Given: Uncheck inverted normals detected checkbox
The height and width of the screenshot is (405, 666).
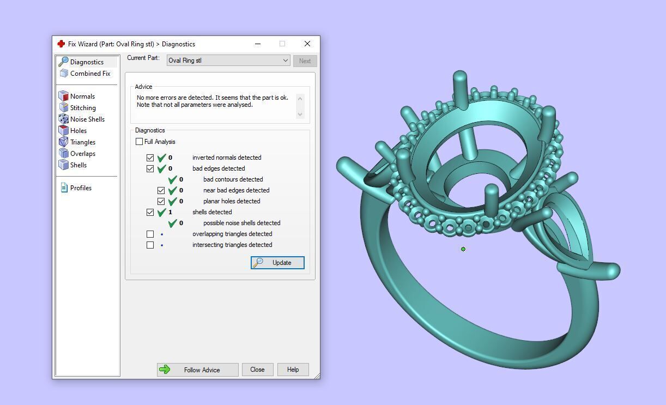Looking at the screenshot, I should pos(150,158).
